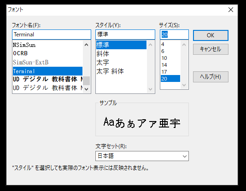Click font list scroll up arrow
Screen dimensions: 246x191
pyautogui.click(x=86, y=45)
